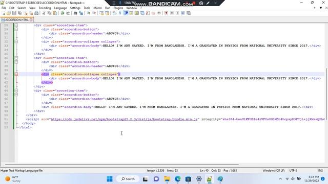Open the Language menu
Viewport: 328px width, 184px height.
(60, 8)
